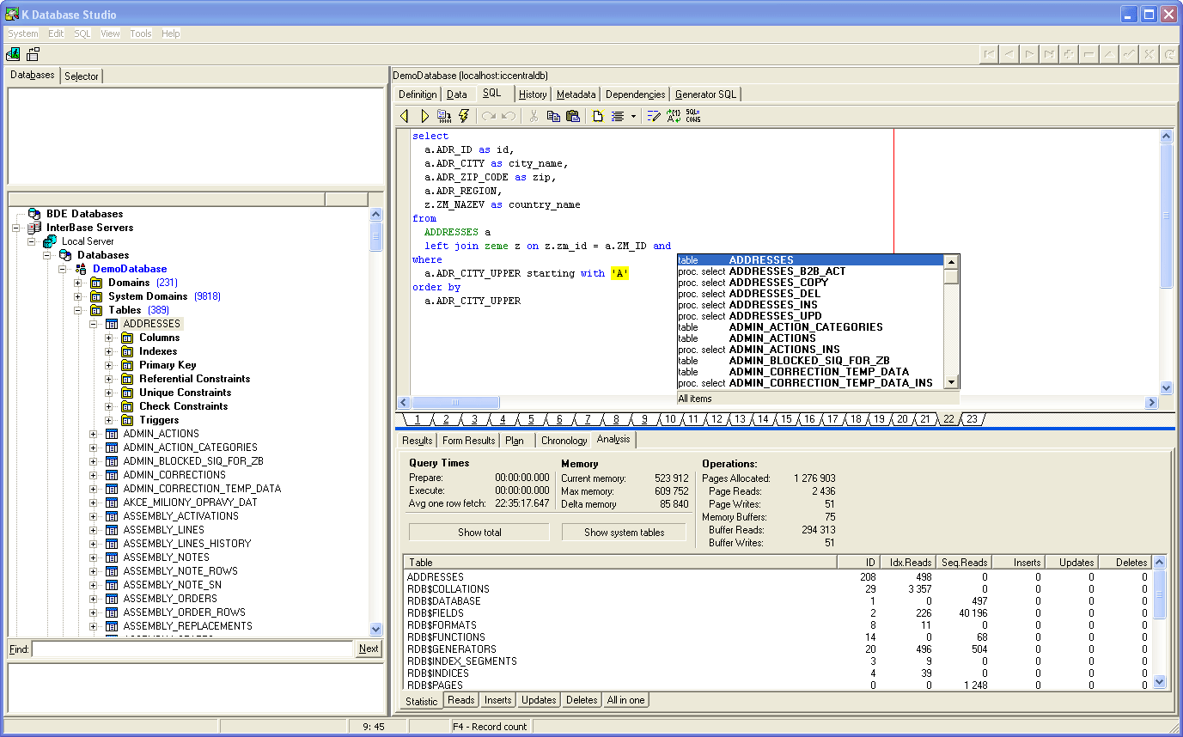This screenshot has height=737, width=1183.
Task: Switch to the Metadata tab
Action: pos(576,94)
